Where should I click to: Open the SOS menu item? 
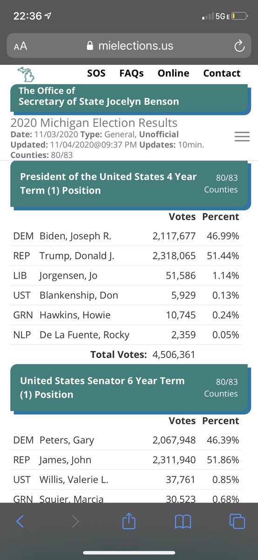point(96,73)
